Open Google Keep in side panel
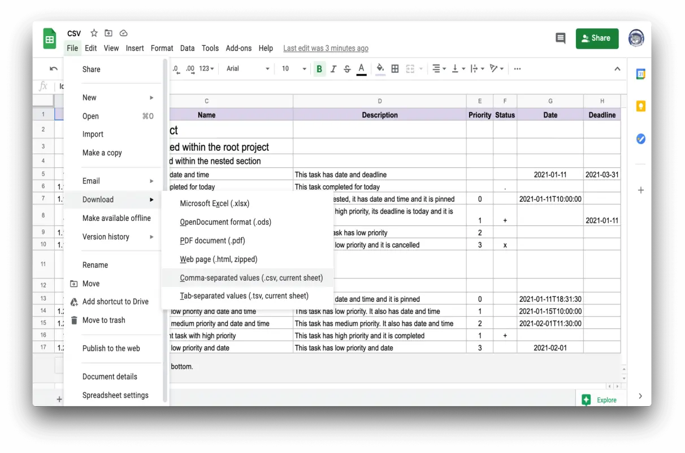 click(640, 106)
